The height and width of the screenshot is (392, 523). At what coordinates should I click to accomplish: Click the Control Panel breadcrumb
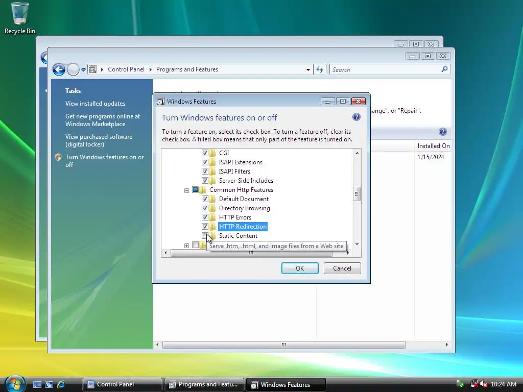pos(126,69)
